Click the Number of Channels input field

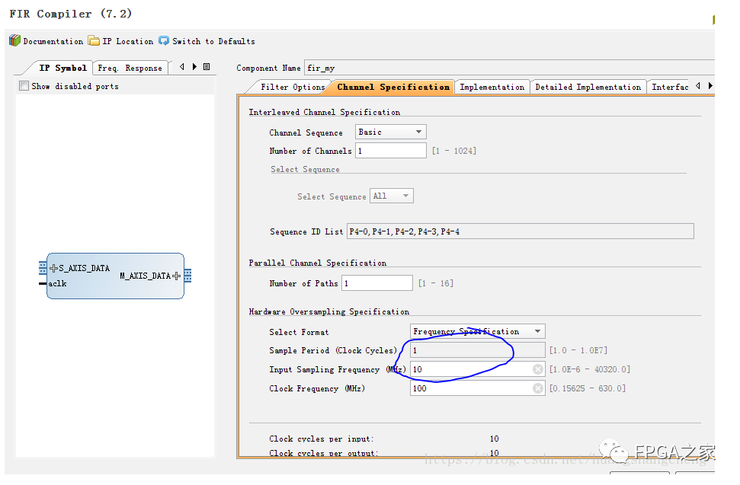pyautogui.click(x=390, y=151)
